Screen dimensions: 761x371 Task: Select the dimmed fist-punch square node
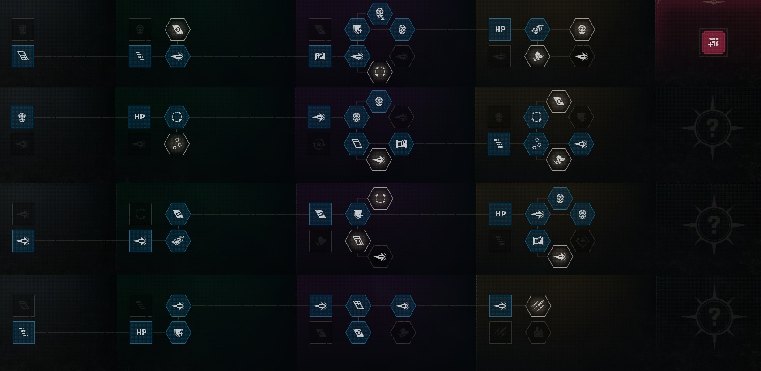(320, 241)
